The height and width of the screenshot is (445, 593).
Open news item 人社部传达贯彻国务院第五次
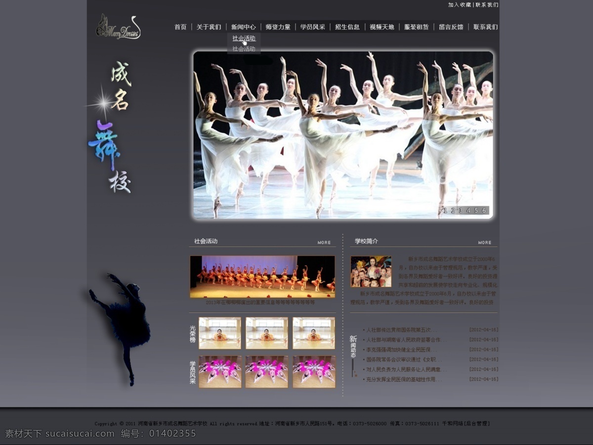point(399,330)
